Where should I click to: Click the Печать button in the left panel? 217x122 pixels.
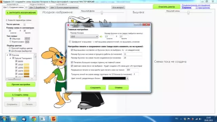(x=29, y=104)
